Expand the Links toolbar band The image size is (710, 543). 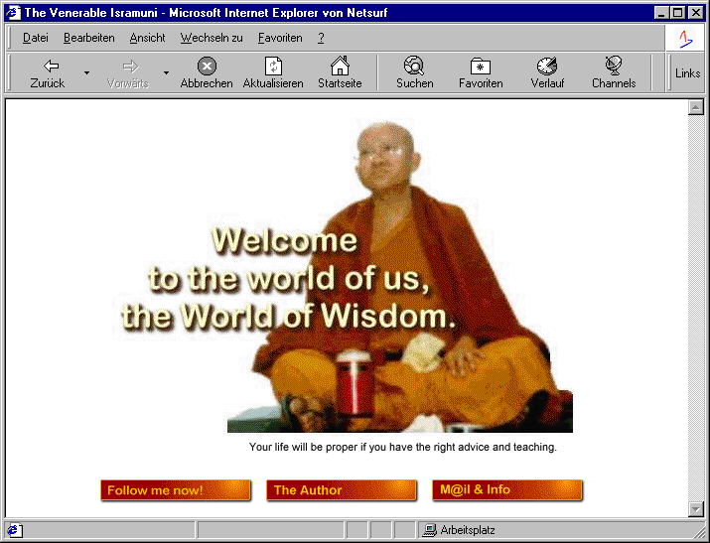687,73
